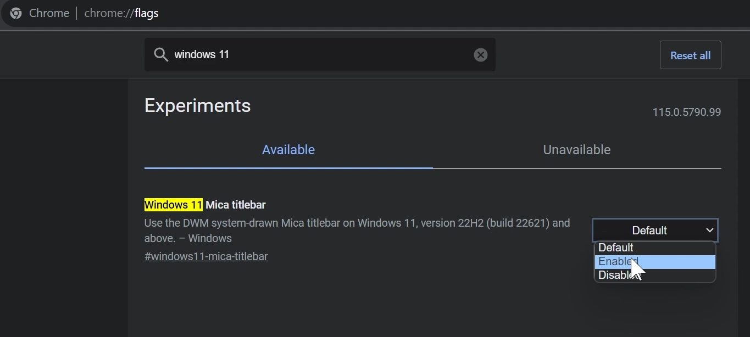The image size is (750, 337).
Task: Click the chrome://flags address bar
Action: pos(121,13)
